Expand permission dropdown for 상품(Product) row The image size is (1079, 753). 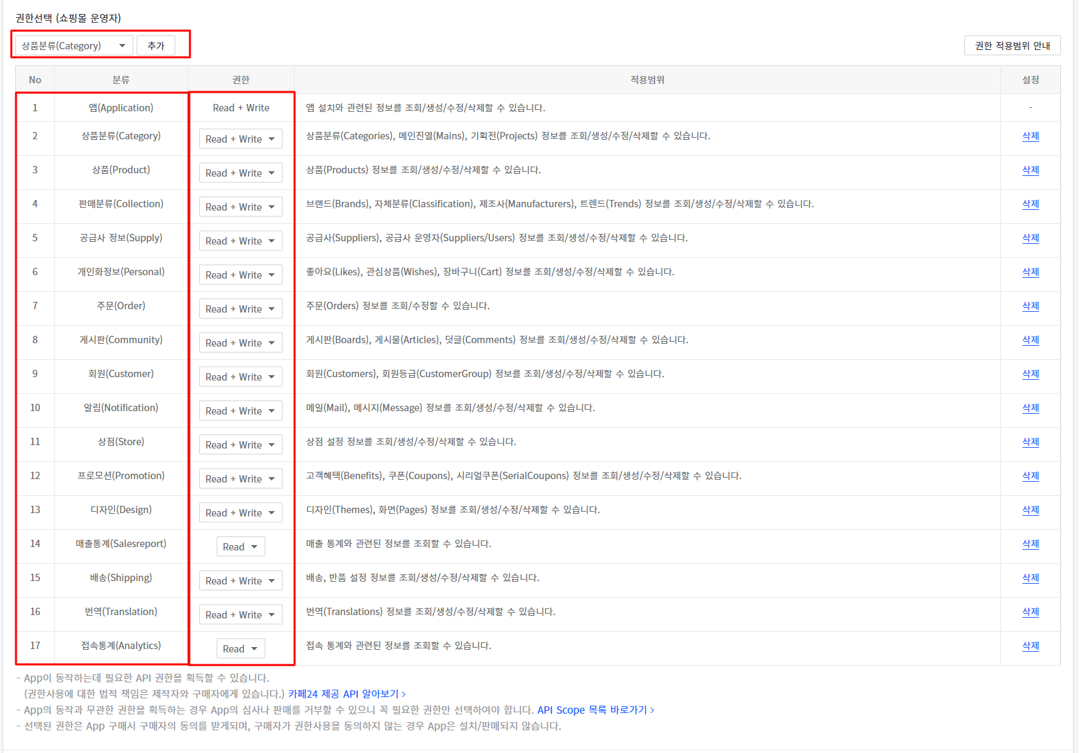(x=240, y=173)
